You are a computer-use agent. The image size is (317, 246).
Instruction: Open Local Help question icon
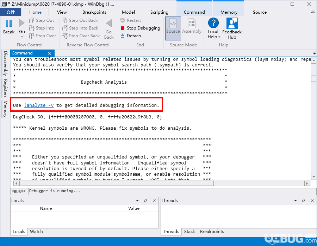tap(213, 23)
